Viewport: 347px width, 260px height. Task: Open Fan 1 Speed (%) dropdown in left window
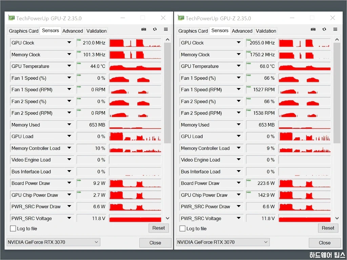coord(69,78)
